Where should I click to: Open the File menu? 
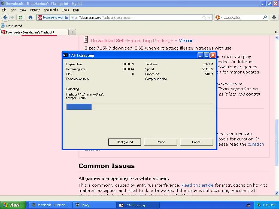pyautogui.click(x=4, y=10)
